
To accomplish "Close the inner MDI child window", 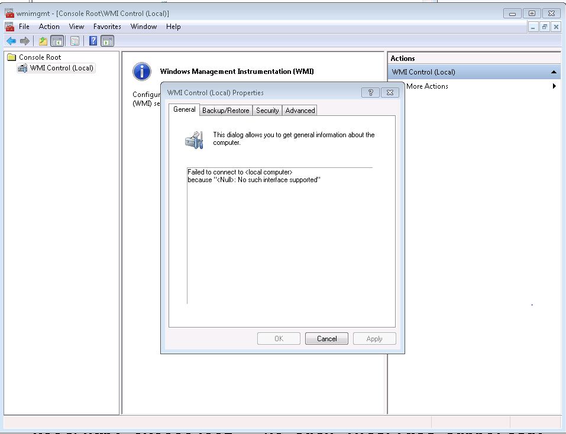I will [x=556, y=27].
